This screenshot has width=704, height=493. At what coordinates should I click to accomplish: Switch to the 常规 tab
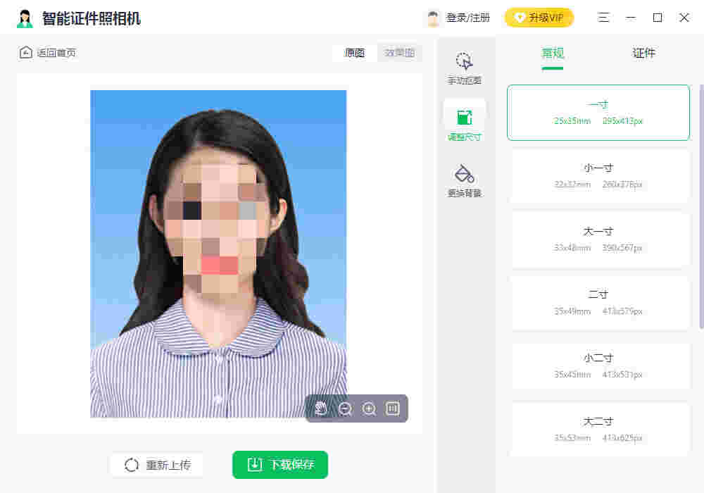click(x=552, y=53)
